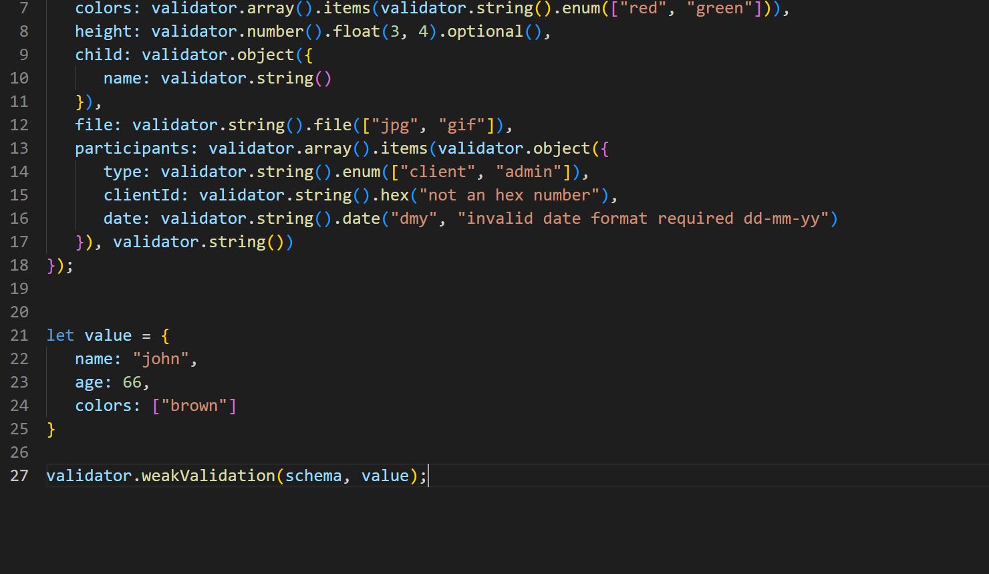
Task: Click the age number 66
Action: click(132, 382)
